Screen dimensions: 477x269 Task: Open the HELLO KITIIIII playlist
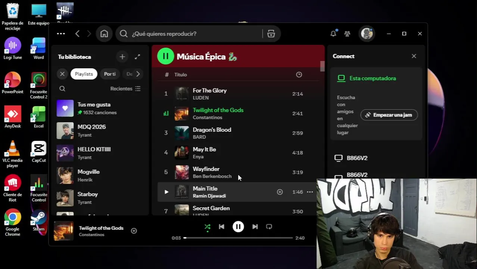click(100, 153)
